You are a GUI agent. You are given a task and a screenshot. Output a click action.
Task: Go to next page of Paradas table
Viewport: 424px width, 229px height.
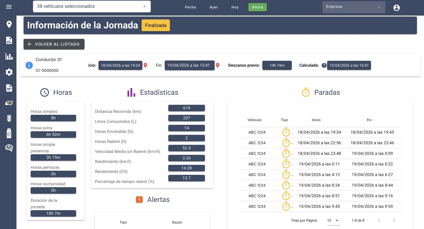tap(394, 221)
